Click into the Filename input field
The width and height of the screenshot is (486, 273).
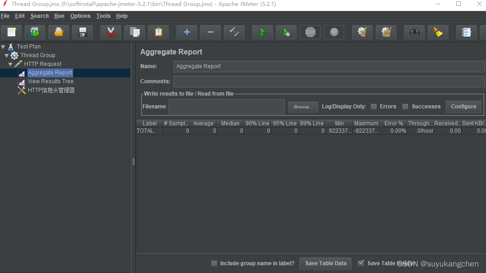point(227,107)
